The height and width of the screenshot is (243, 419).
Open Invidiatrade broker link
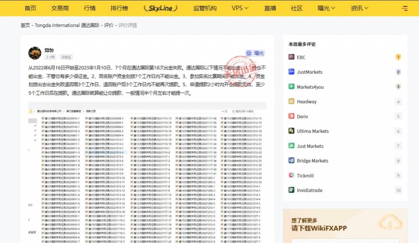tap(309, 190)
